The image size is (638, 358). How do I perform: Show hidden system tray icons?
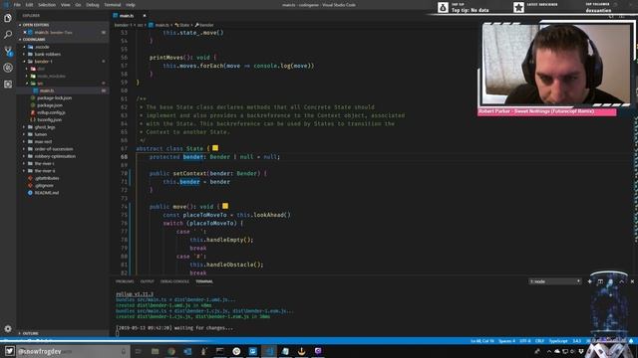[549, 351]
